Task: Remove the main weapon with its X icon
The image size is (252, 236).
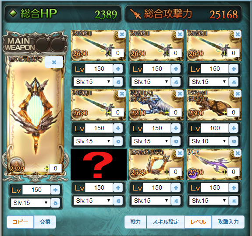Action: (54, 62)
